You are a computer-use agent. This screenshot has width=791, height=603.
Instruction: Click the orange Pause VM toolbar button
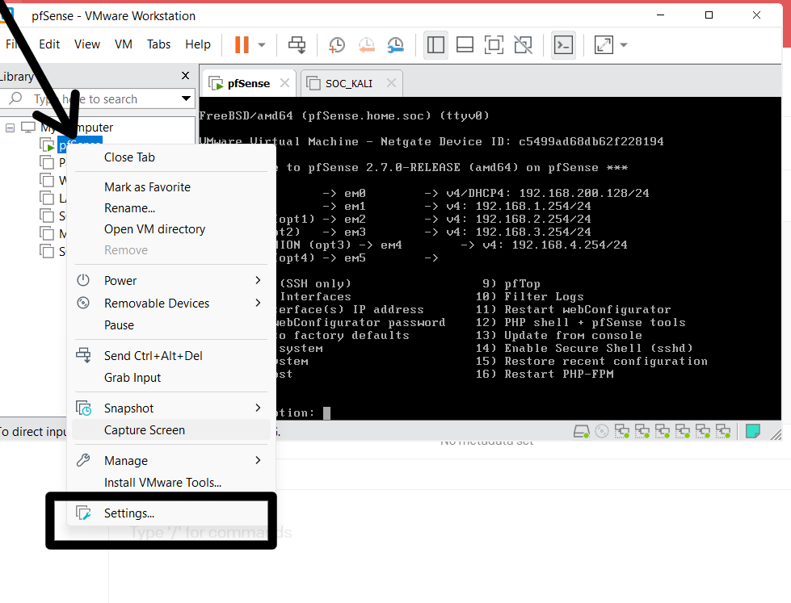[x=242, y=45]
